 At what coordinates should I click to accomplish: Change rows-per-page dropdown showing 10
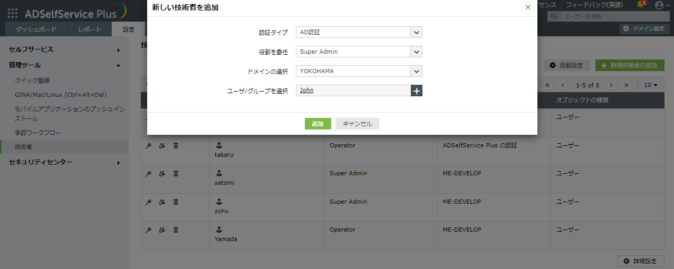click(651, 85)
